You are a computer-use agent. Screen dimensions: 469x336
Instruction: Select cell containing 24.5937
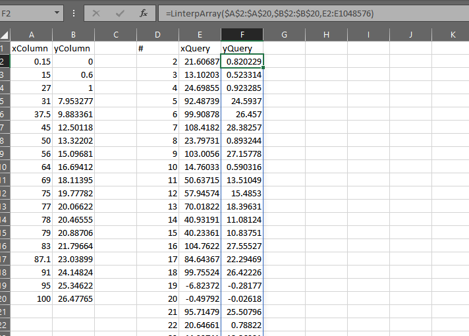tap(242, 101)
